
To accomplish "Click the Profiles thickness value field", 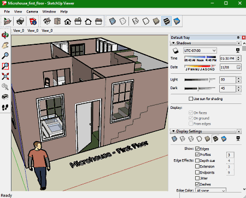I will tap(230, 155).
